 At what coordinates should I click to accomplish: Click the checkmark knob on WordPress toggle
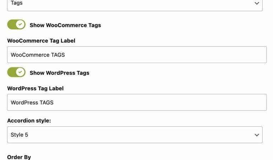click(x=20, y=72)
